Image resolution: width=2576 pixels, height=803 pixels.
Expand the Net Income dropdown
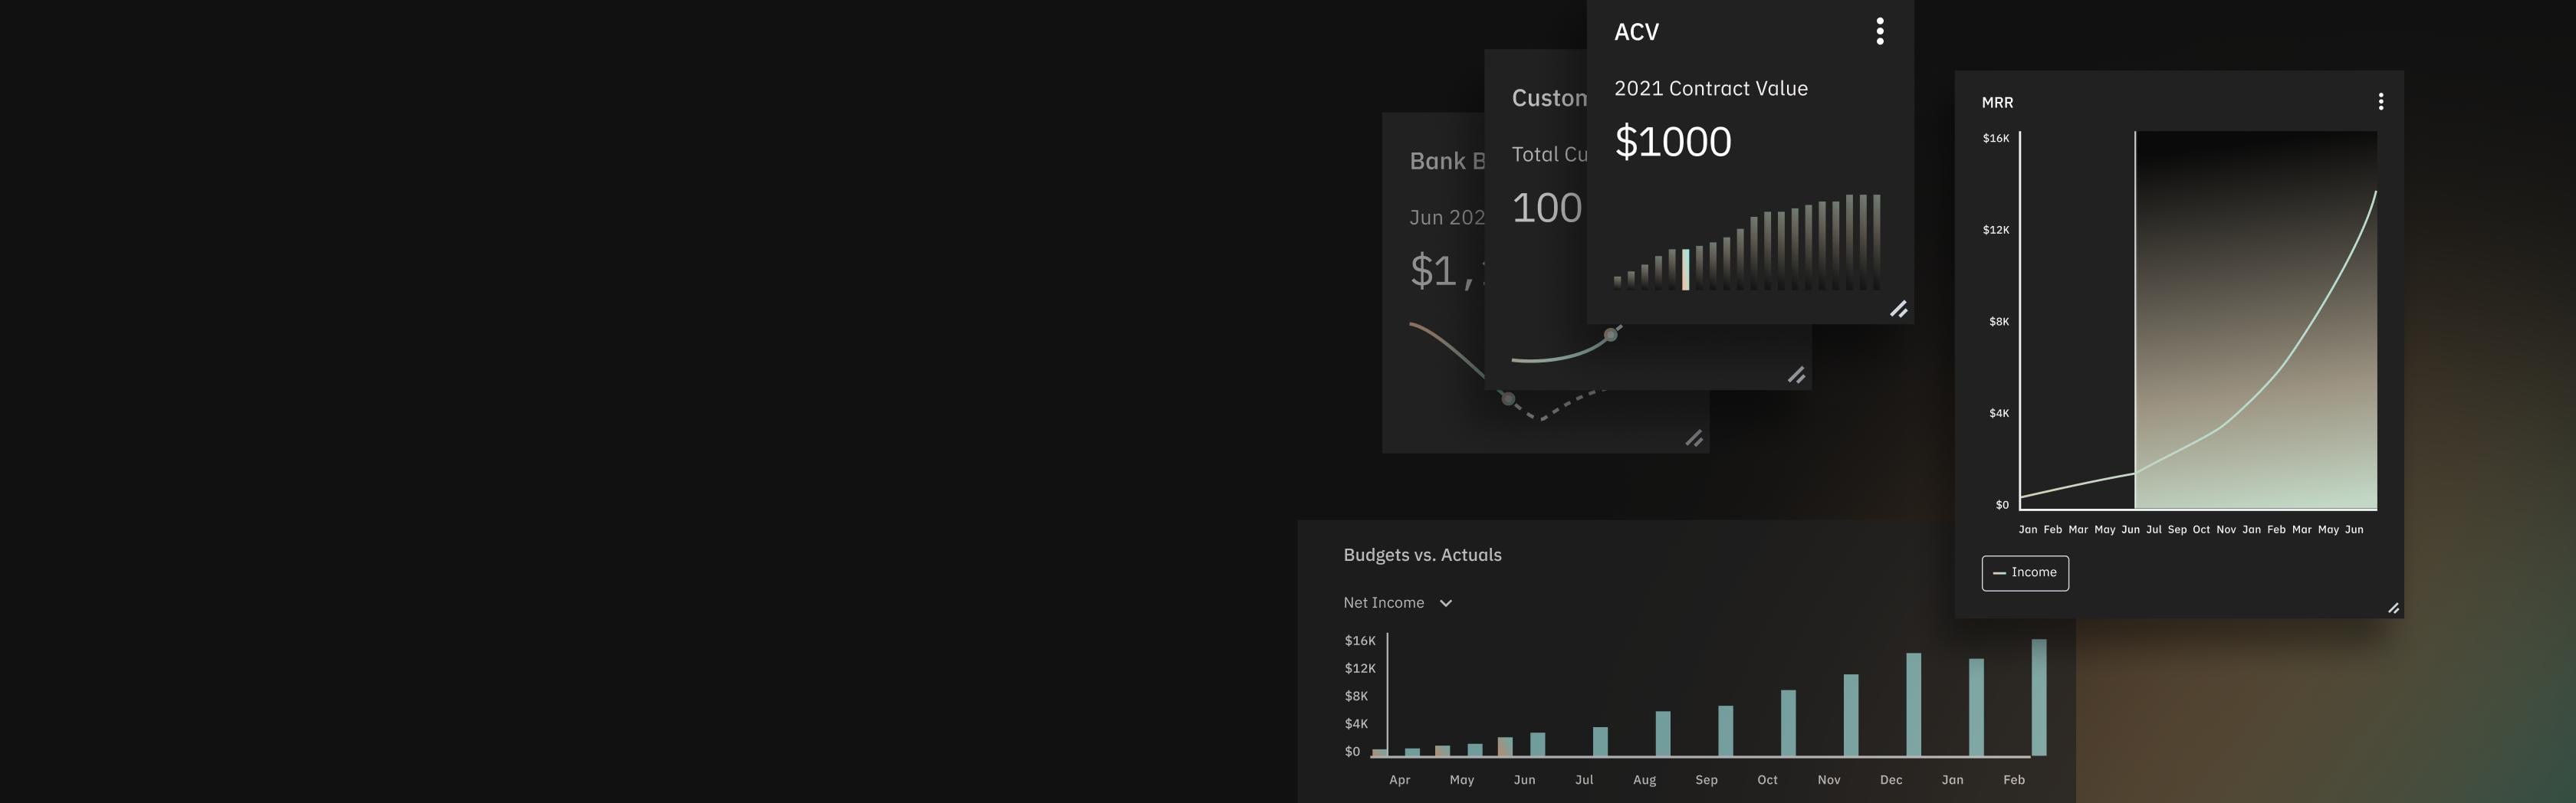(x=1384, y=603)
